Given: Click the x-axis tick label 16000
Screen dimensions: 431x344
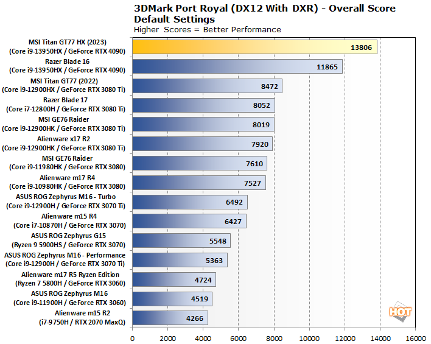Looking at the screenshot, I should pos(416,339).
